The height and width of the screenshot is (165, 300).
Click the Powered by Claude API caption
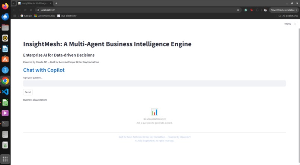(x=61, y=62)
